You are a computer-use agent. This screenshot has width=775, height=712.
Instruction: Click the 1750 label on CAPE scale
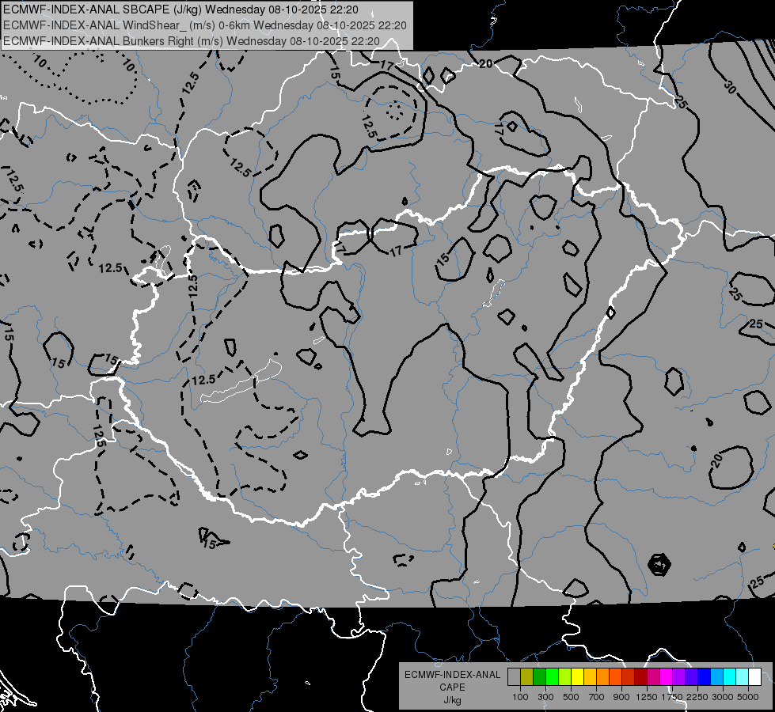(672, 697)
